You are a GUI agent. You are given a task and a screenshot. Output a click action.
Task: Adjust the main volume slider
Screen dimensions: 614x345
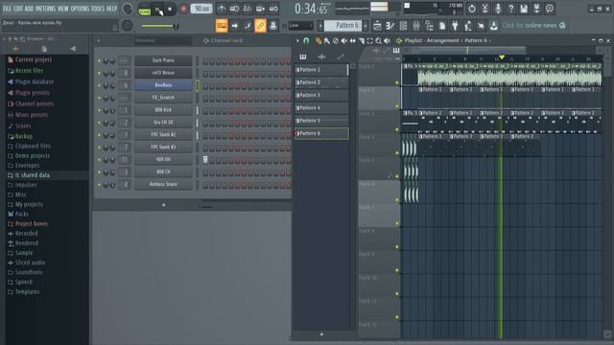160,26
